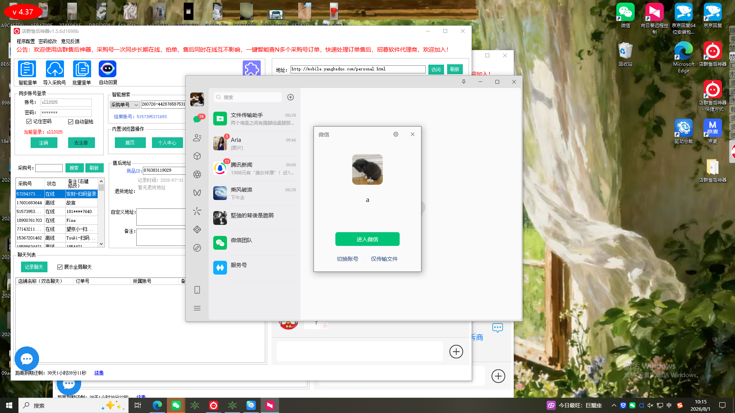Click the 个人中心 button
Image resolution: width=735 pixels, height=413 pixels.
click(x=167, y=143)
